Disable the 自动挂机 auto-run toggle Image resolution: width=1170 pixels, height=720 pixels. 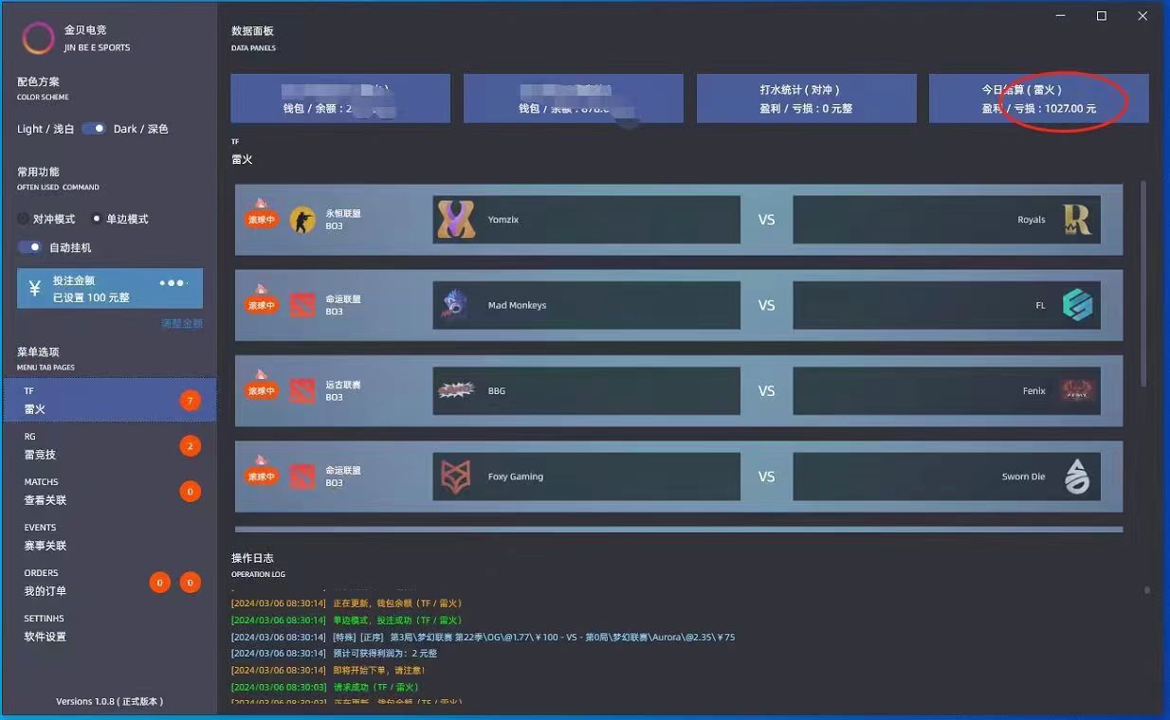pyautogui.click(x=30, y=247)
